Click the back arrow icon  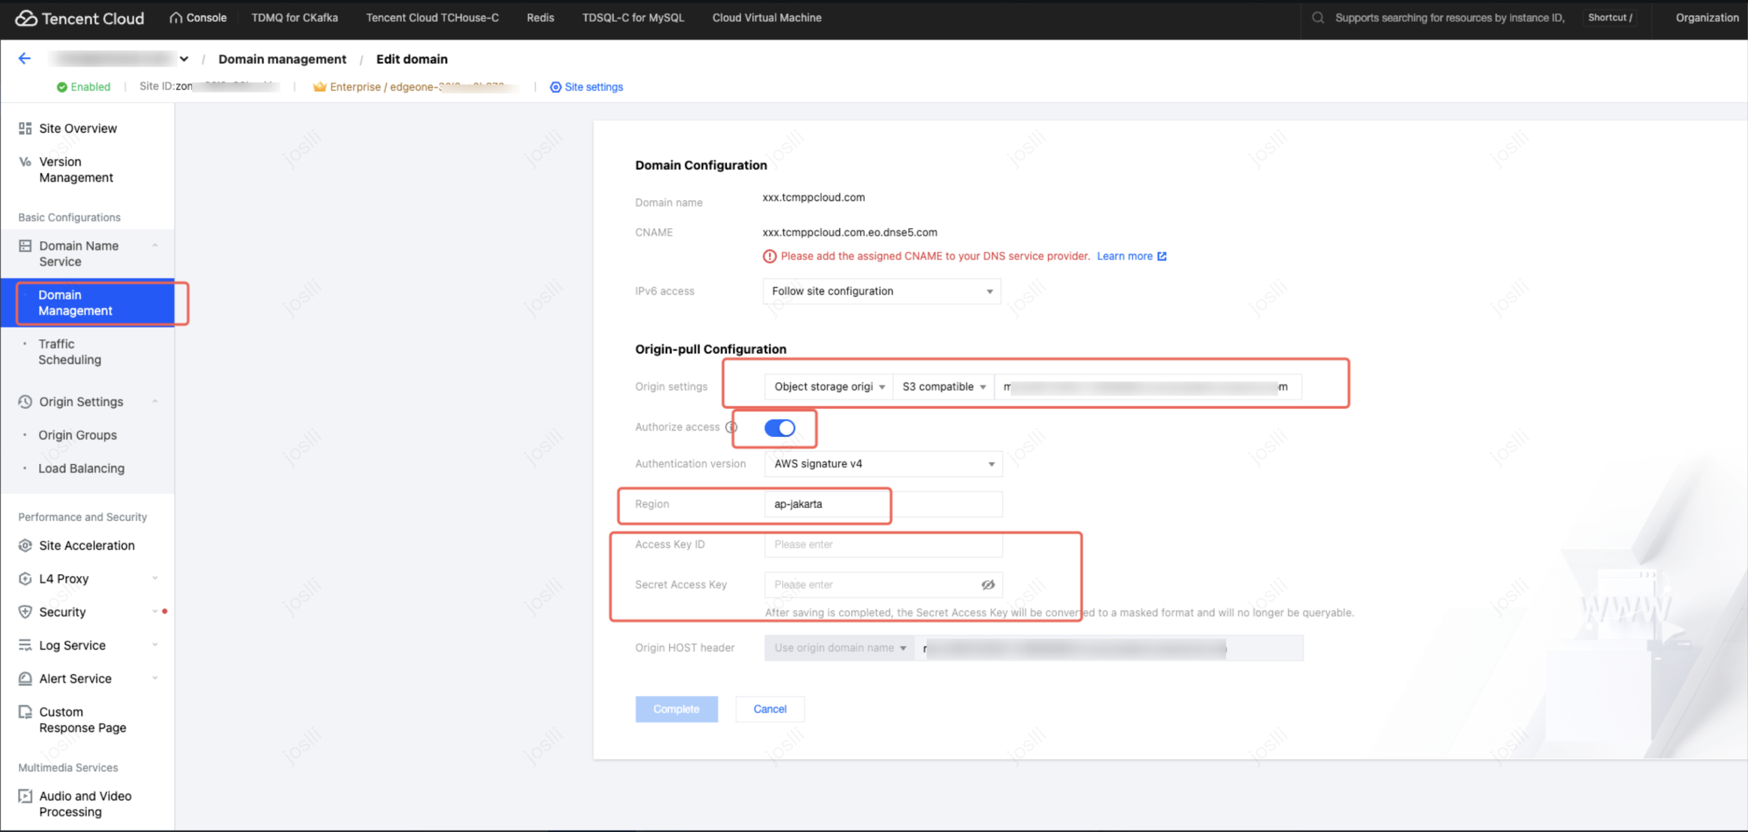pos(24,58)
